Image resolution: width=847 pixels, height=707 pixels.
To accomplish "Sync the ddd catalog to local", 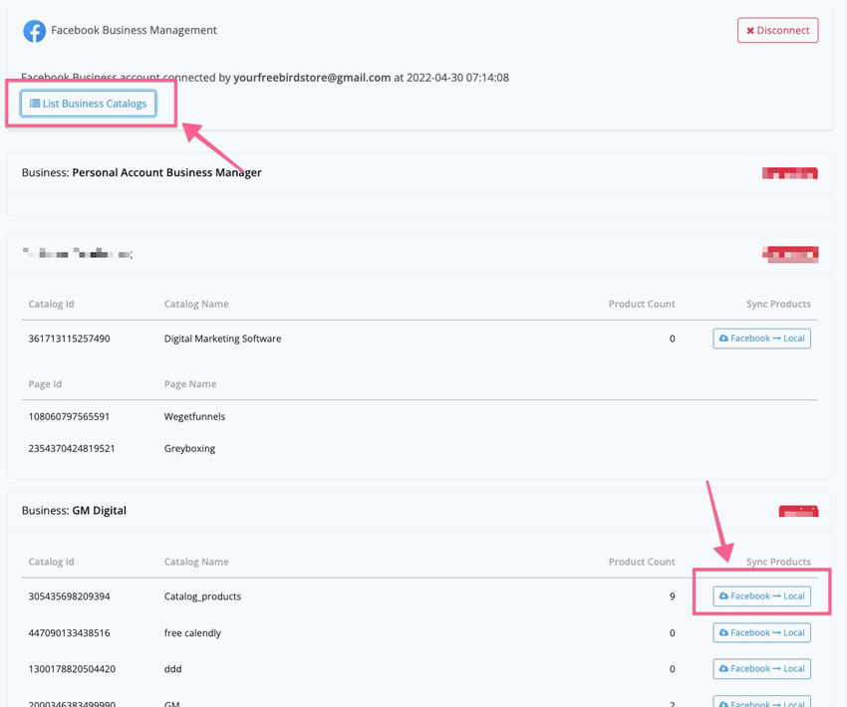I will 761,668.
